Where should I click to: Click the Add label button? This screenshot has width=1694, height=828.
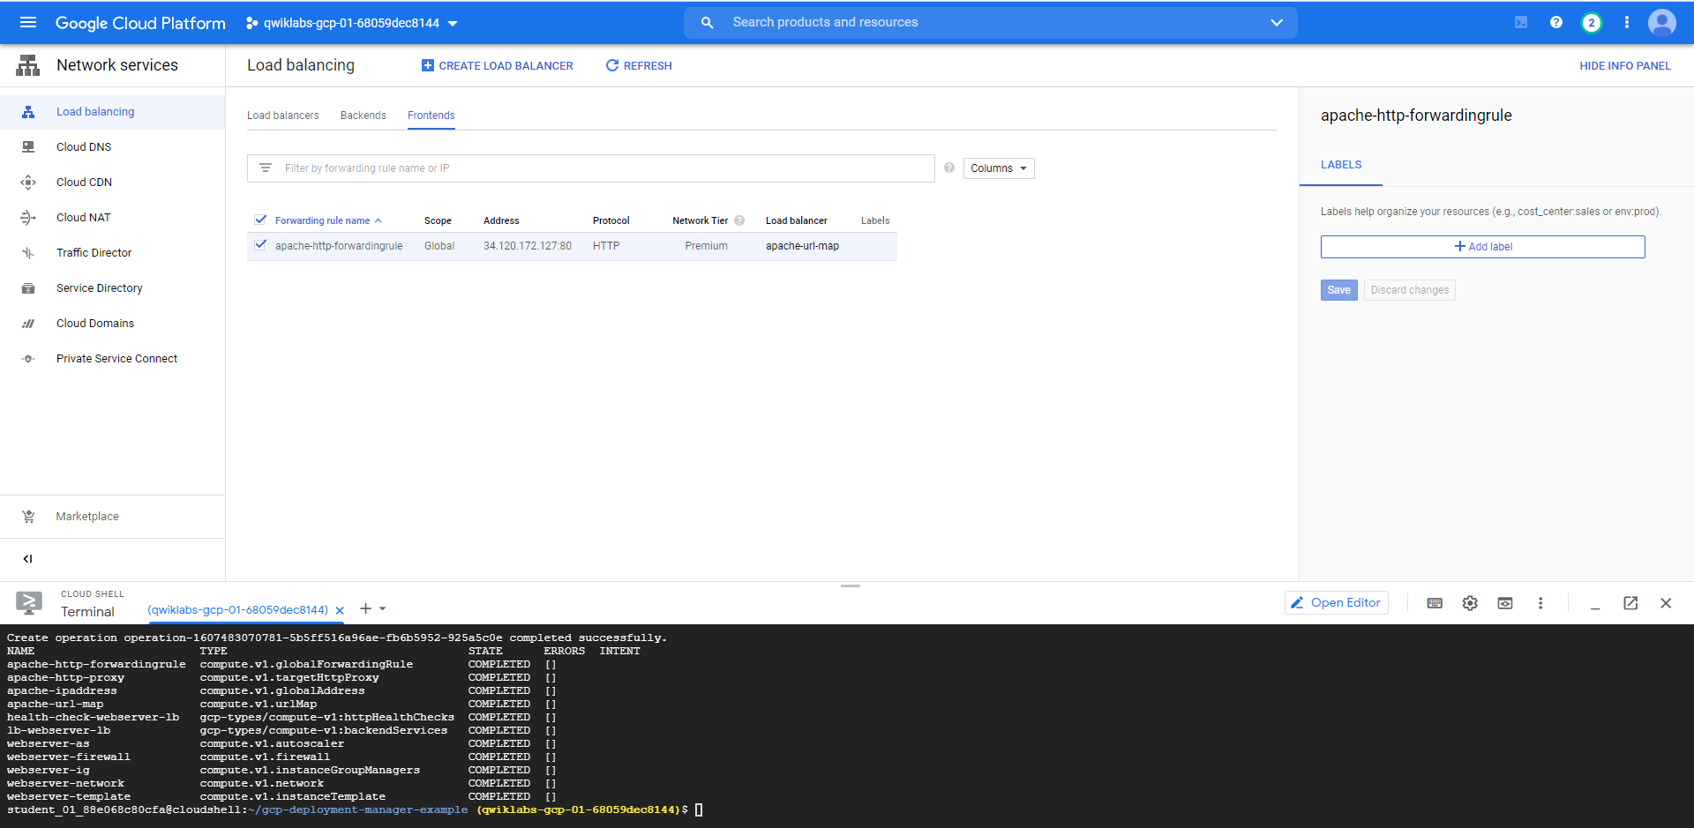pos(1482,247)
